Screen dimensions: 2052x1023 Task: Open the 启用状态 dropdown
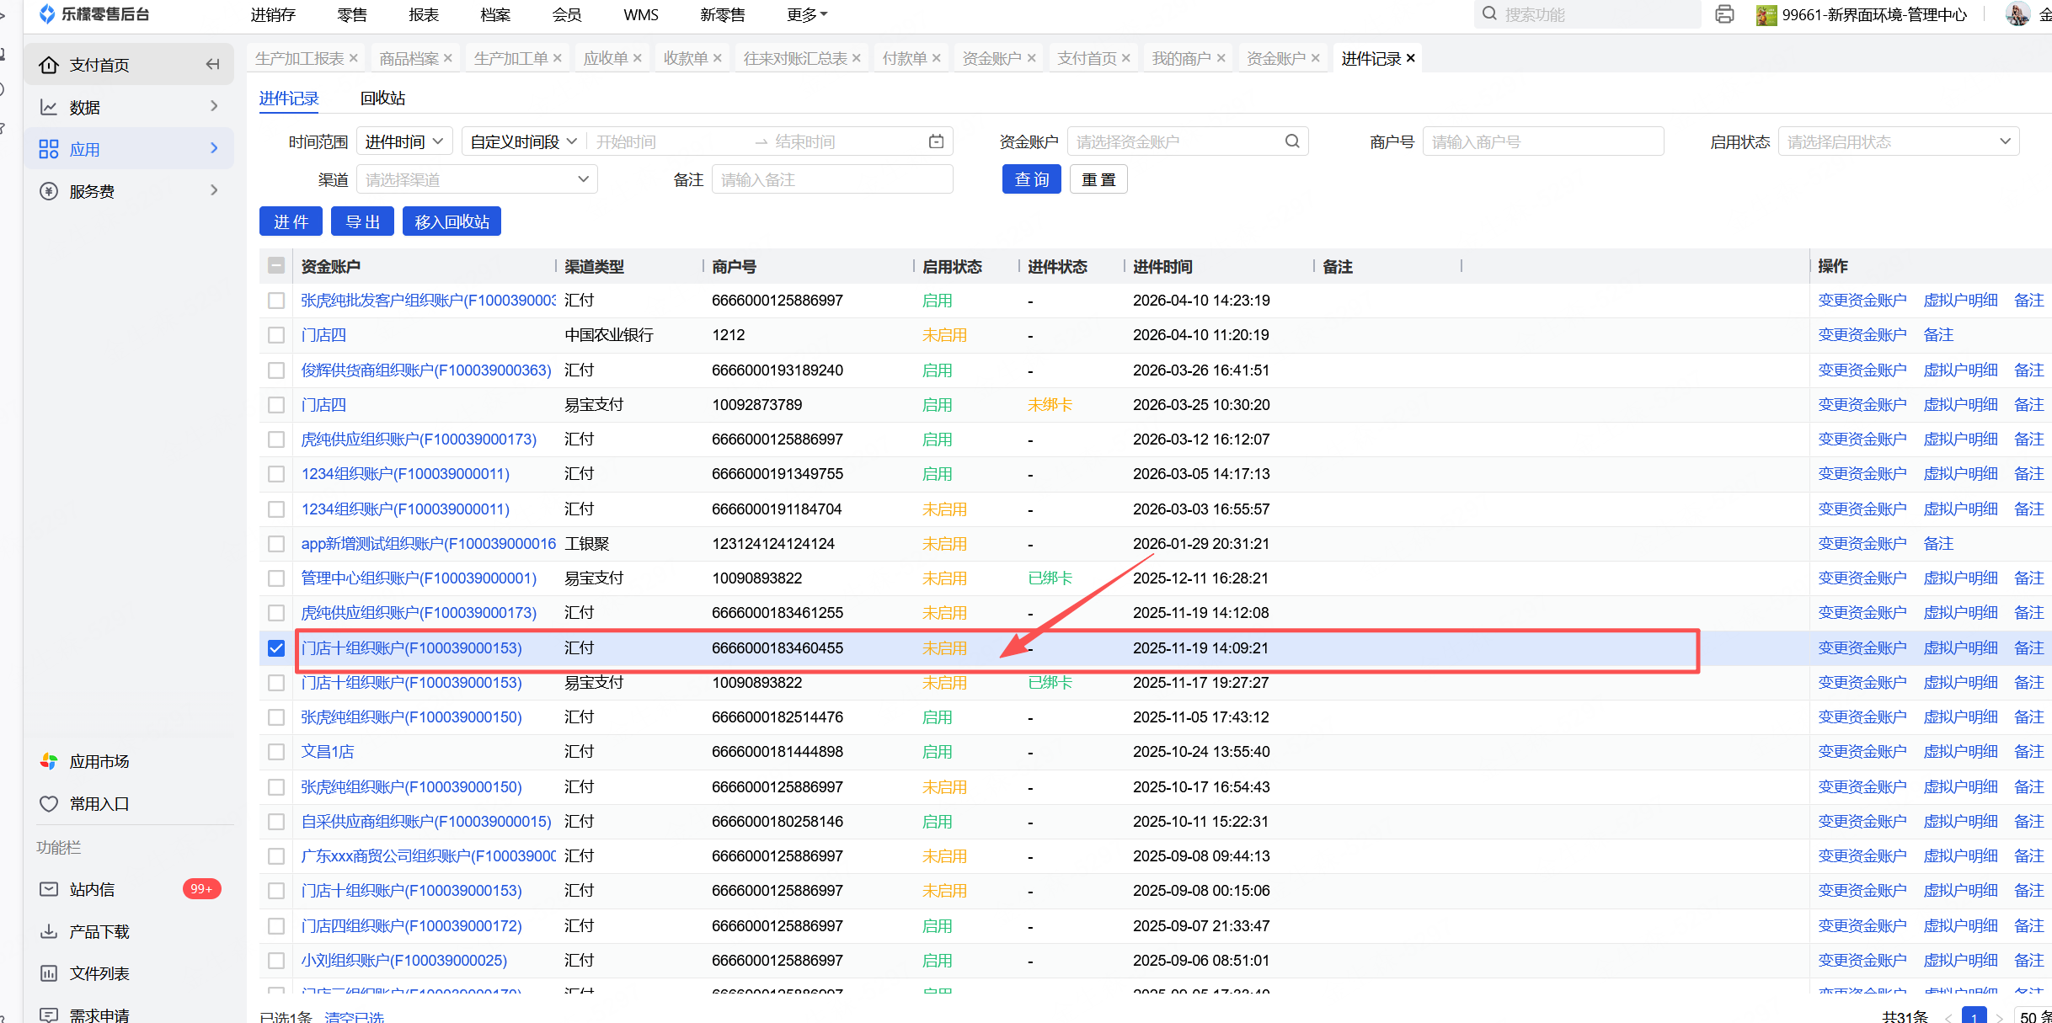click(1898, 141)
